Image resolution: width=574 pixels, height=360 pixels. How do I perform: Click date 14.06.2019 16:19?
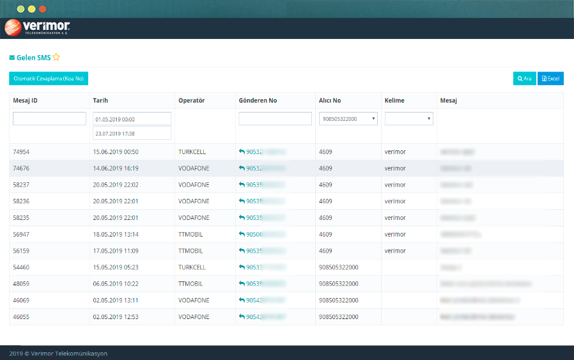pyautogui.click(x=116, y=168)
